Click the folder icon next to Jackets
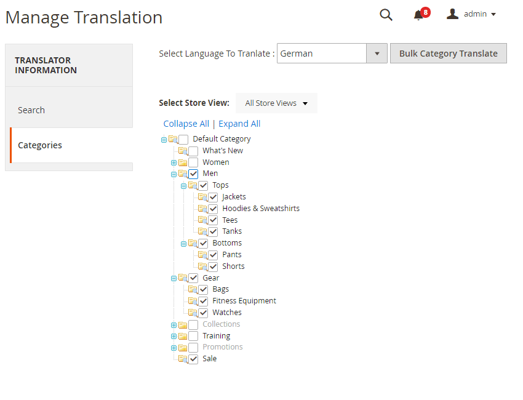The image size is (523, 400). pyautogui.click(x=202, y=197)
